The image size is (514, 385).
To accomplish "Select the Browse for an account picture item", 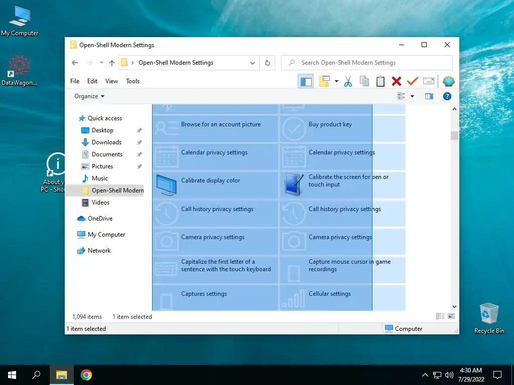I will click(x=215, y=129).
